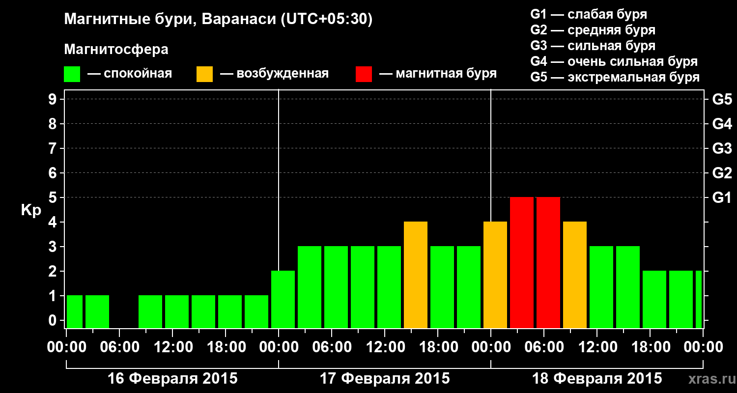Click the G2 label on right axis
Image resolution: width=737 pixels, height=393 pixels.
722,173
